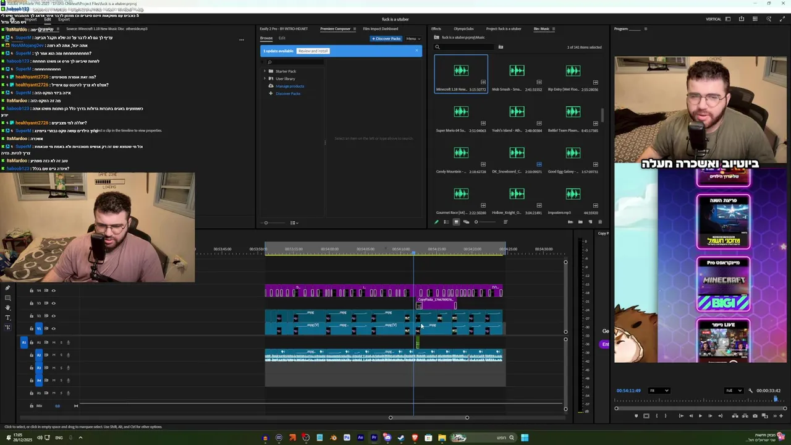Click the Discover Packs link in tree
Screen dimensions: 791x445
[288, 93]
